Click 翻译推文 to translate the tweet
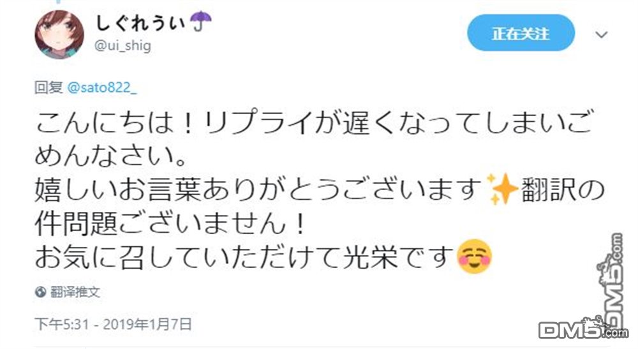Viewport: 638px width, 349px height. point(75,292)
